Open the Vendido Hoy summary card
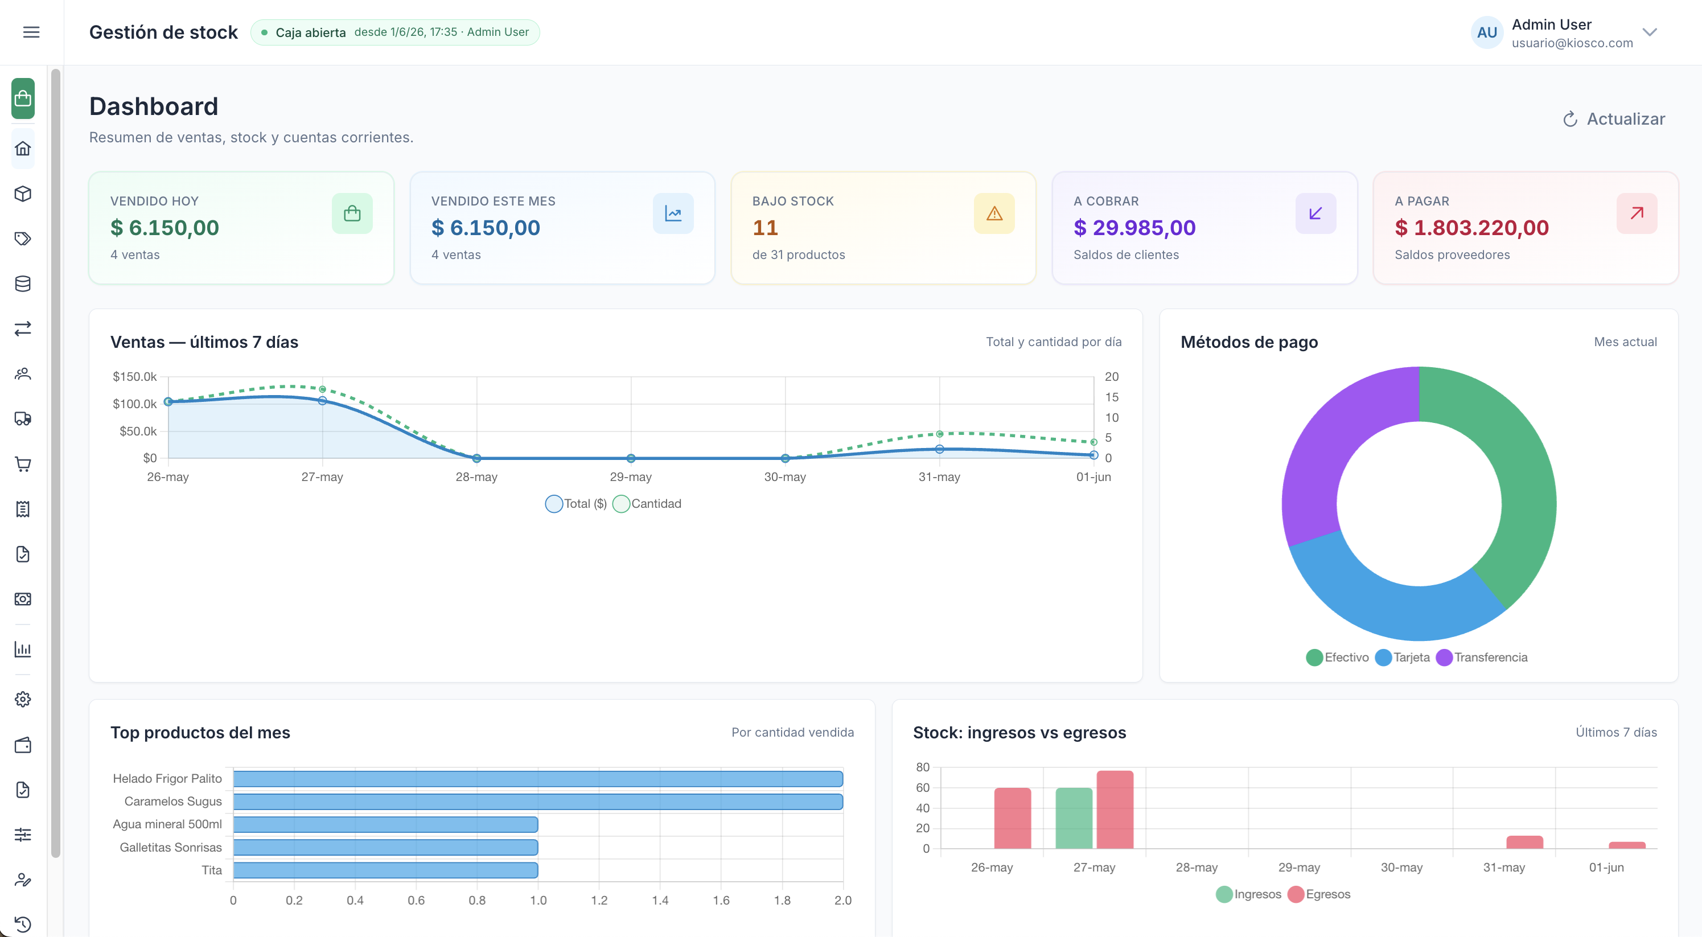Image resolution: width=1702 pixels, height=937 pixels. [x=241, y=228]
